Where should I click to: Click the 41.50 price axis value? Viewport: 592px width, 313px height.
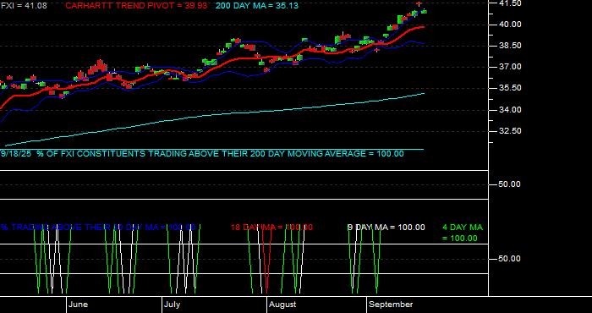(510, 3)
